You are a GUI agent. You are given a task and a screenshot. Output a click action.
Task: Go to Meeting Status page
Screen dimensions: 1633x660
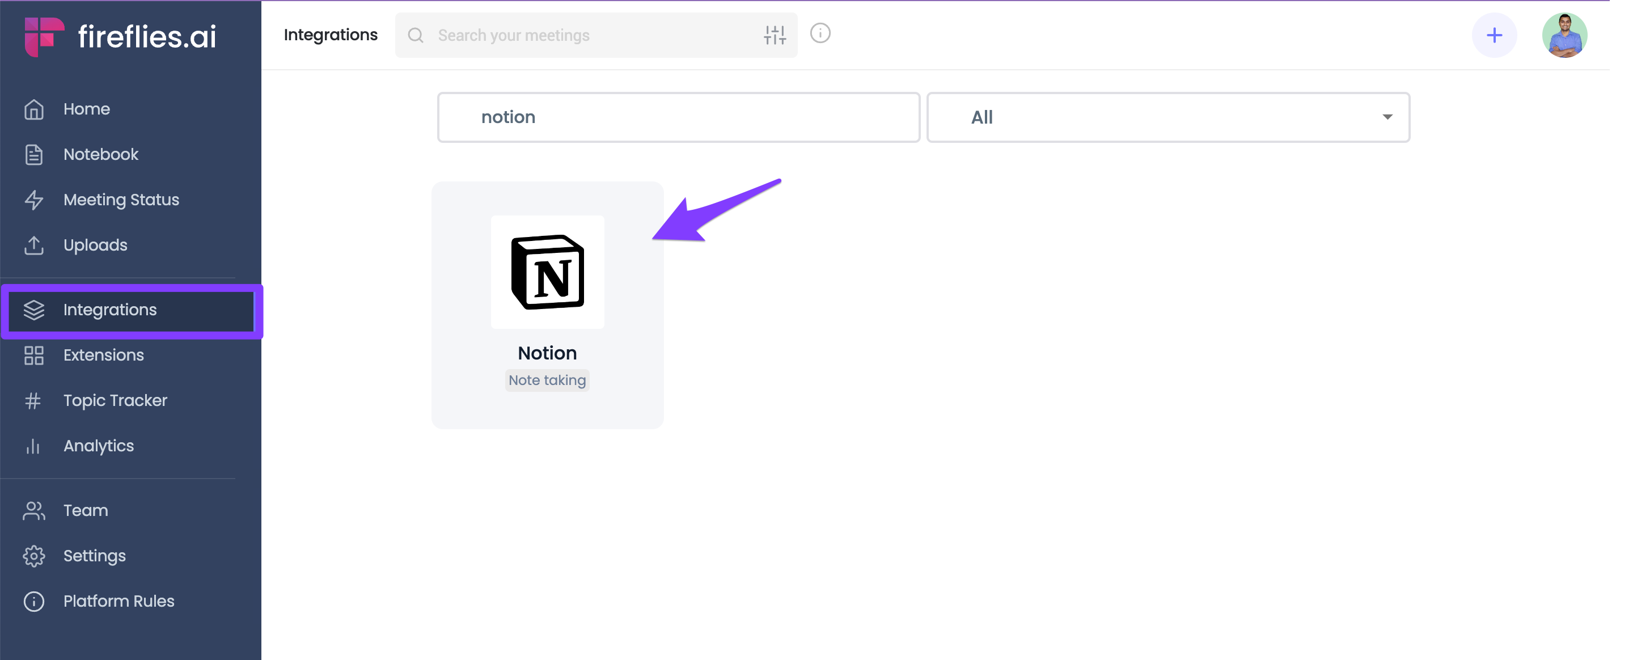130,200
